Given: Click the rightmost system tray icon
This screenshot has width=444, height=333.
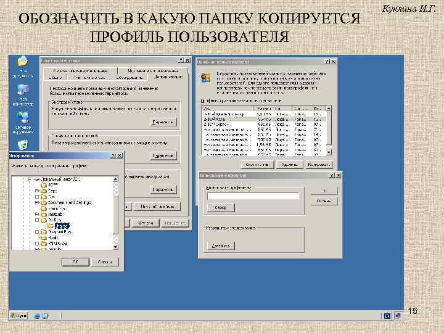Looking at the screenshot, I should pos(398,316).
